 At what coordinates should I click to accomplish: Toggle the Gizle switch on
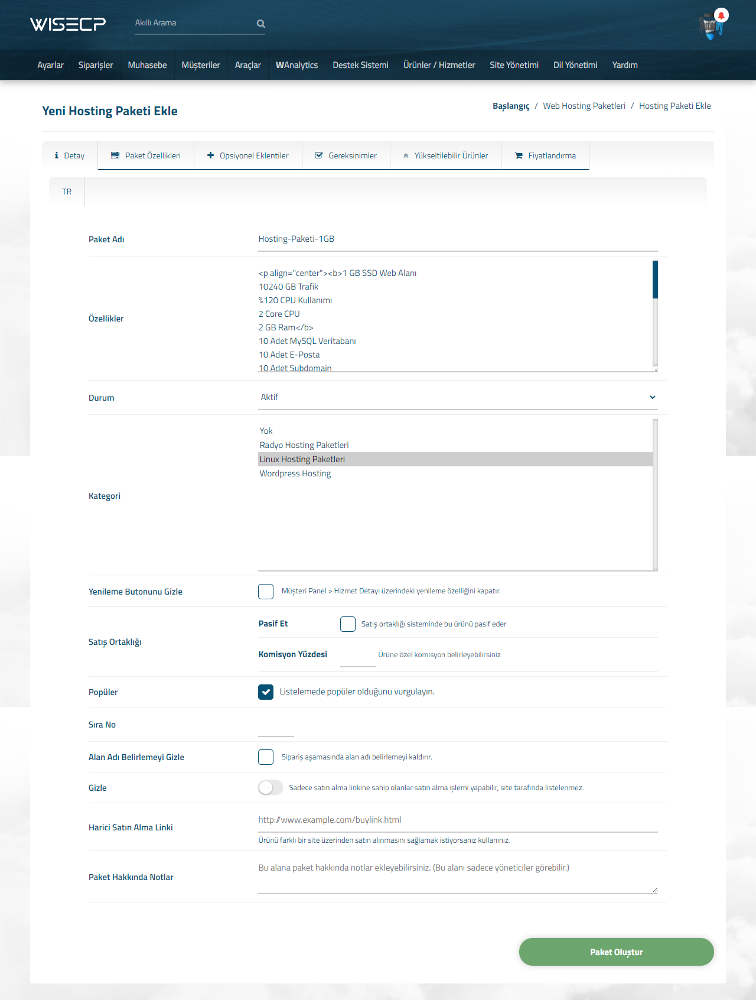click(271, 788)
